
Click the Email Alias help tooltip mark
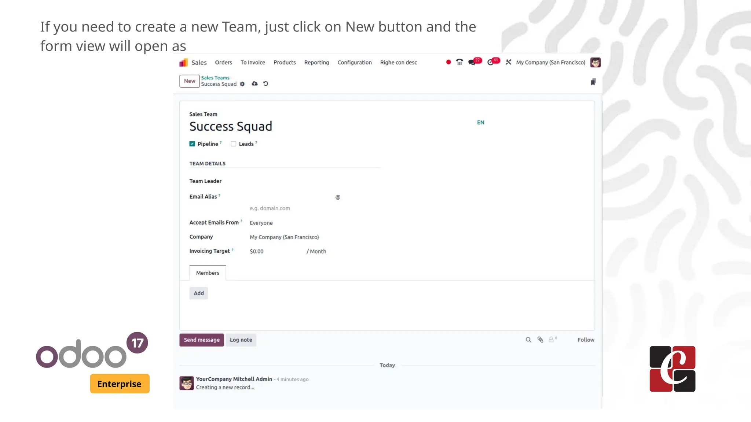219,195
